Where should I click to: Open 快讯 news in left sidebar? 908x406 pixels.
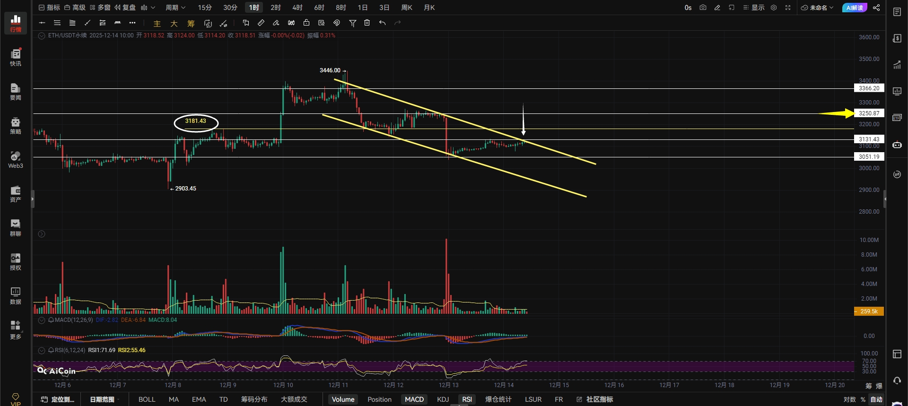pyautogui.click(x=16, y=57)
